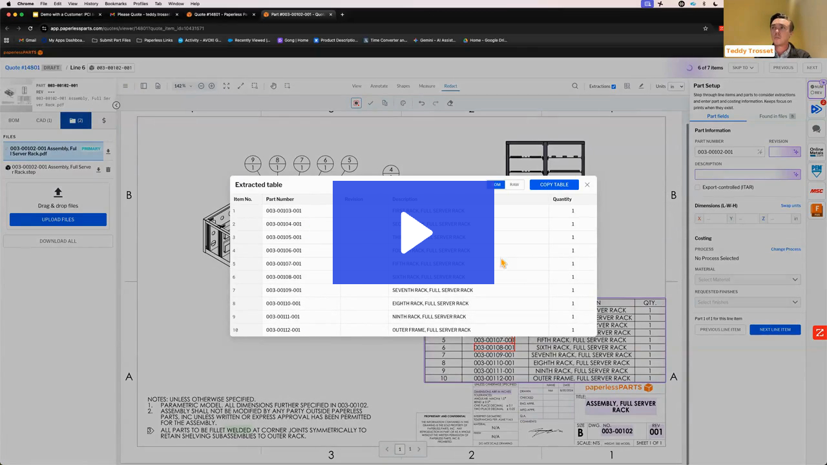Viewport: 827px width, 465px height.
Task: Click the Change Process link
Action: pos(786,249)
